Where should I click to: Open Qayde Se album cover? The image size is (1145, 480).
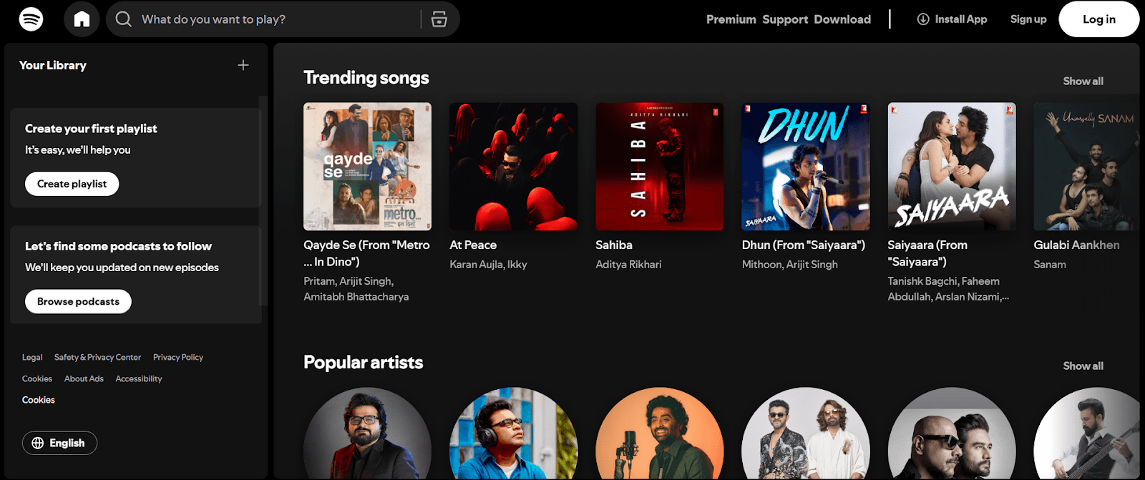click(367, 166)
